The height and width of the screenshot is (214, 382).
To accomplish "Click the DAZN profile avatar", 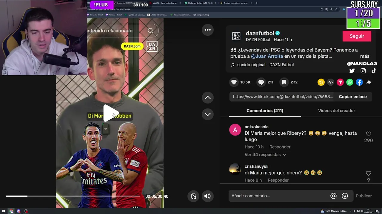I will (236, 36).
